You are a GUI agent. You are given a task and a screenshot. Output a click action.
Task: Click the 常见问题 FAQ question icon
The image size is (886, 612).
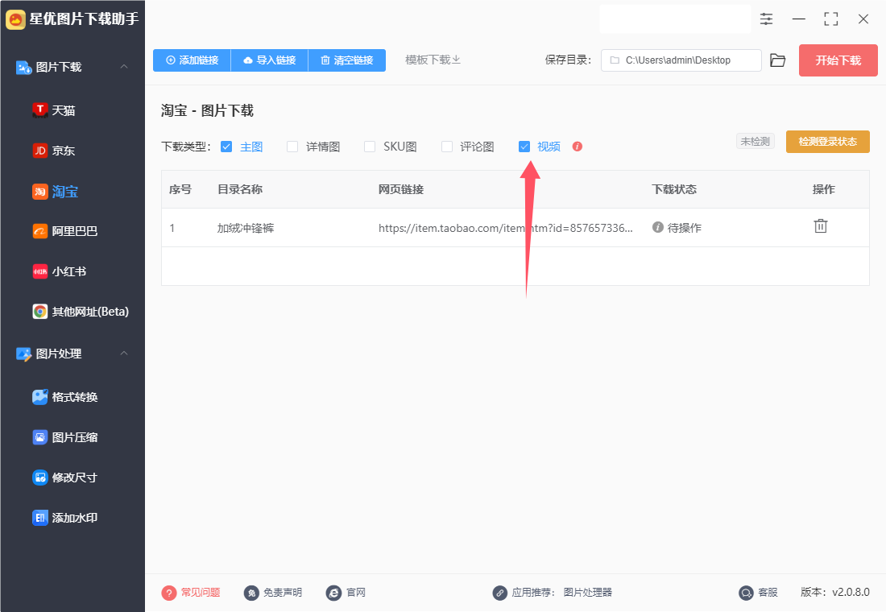(x=169, y=593)
